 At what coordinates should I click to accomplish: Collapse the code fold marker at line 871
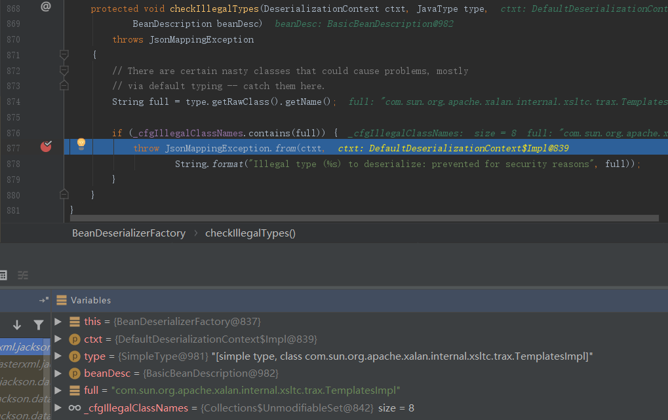tap(64, 54)
